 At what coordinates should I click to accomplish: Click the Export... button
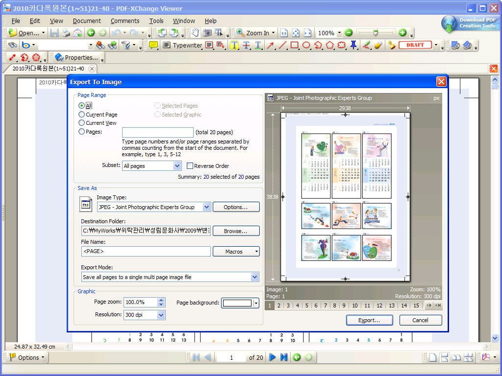pos(369,320)
